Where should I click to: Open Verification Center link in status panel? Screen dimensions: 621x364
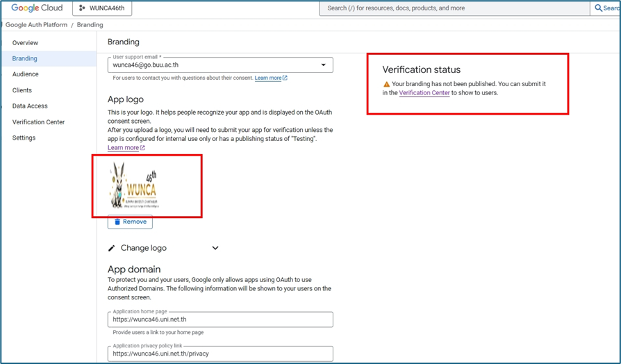click(x=424, y=93)
